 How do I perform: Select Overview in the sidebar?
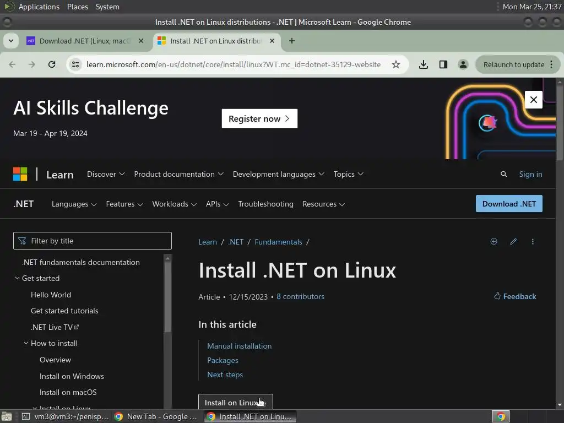pos(55,360)
